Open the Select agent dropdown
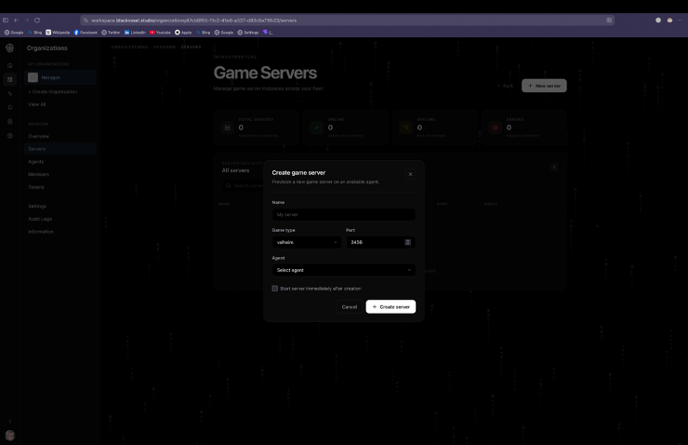 (x=344, y=270)
